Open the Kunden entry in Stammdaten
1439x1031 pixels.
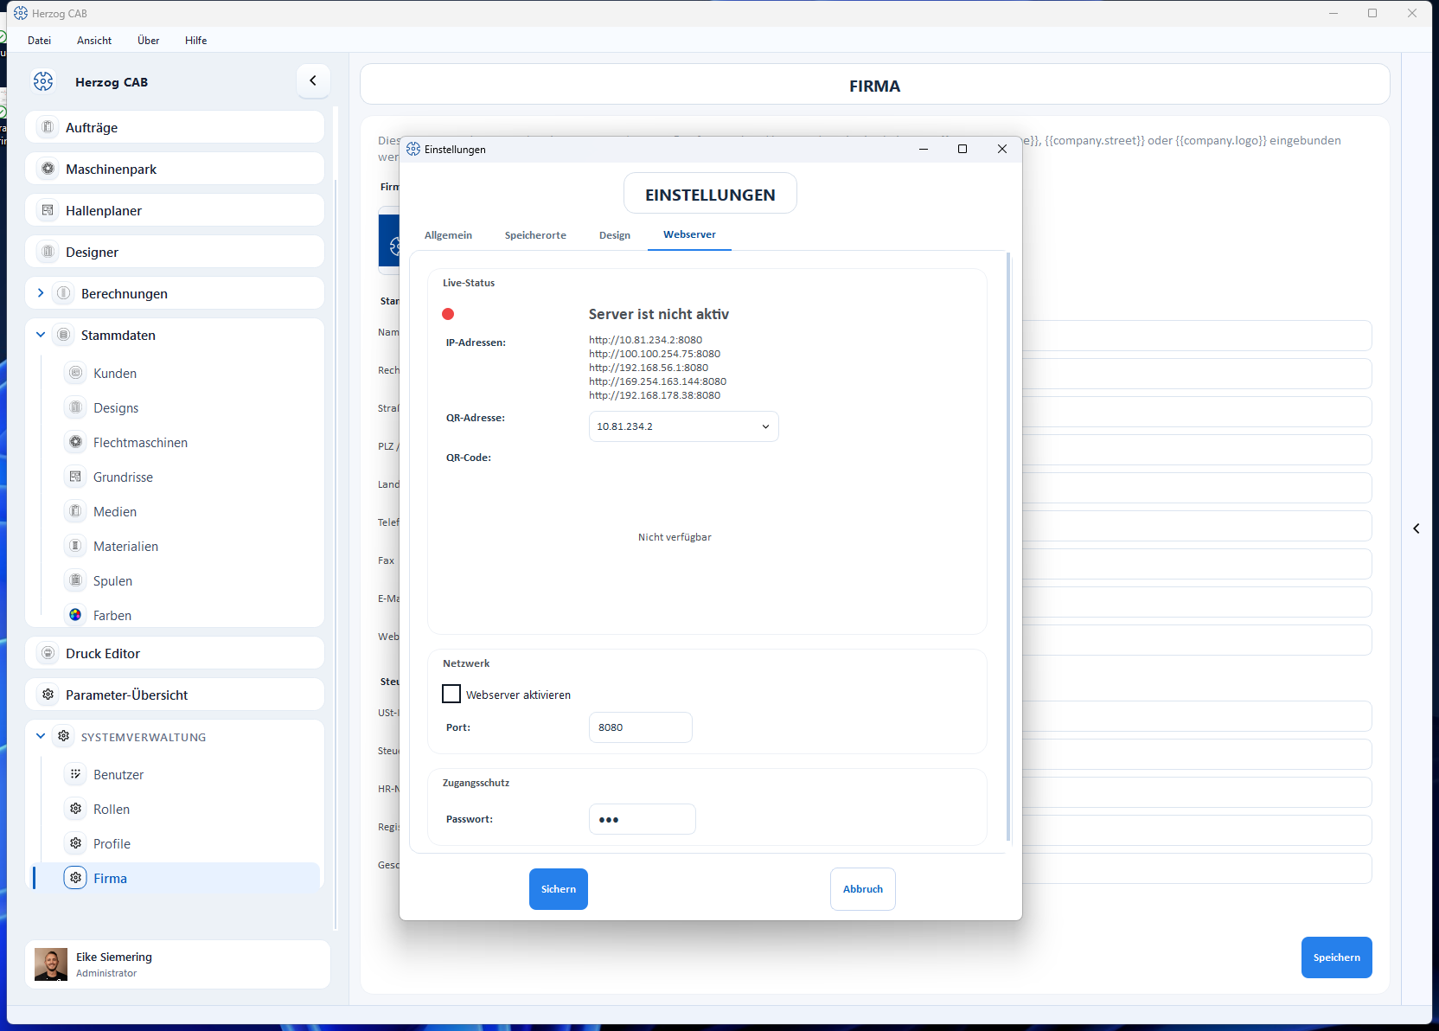tap(115, 374)
